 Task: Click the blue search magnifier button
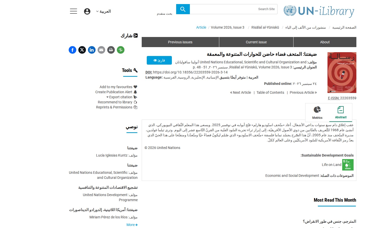(183, 9)
